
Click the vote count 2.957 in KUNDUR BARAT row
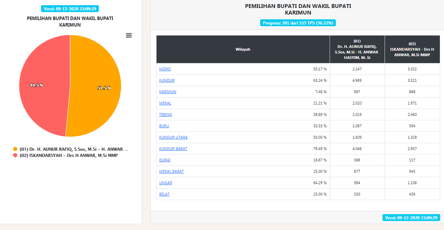[x=412, y=149]
